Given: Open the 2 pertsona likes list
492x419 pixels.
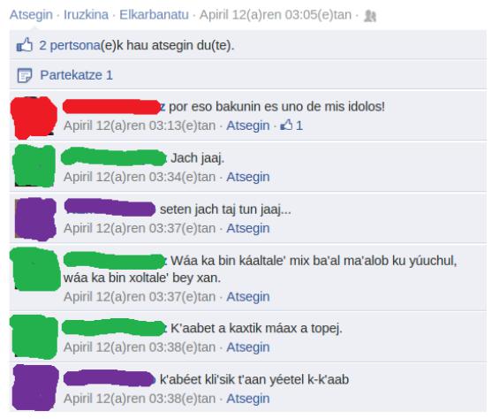Looking at the screenshot, I should click(70, 45).
